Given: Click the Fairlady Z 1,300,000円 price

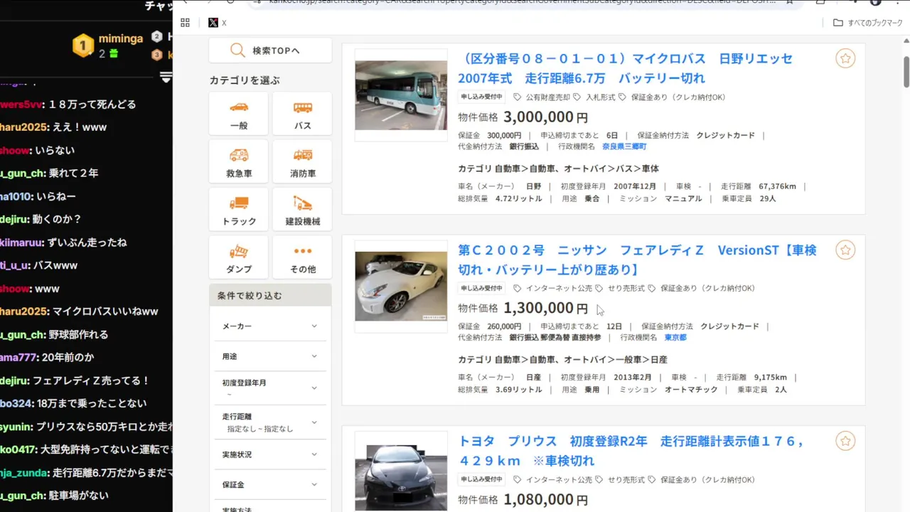Looking at the screenshot, I should [545, 308].
